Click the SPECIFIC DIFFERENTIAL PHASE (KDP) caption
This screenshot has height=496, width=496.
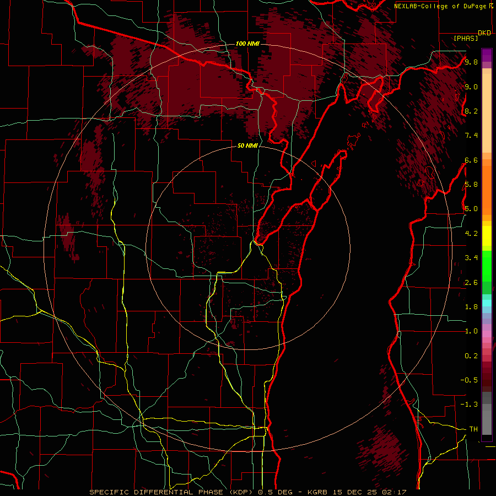pos(172,492)
